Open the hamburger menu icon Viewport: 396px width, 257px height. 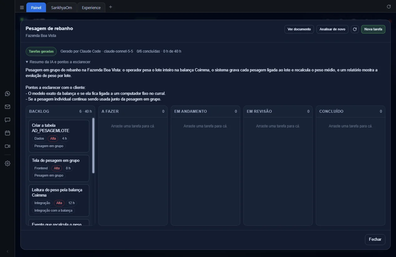pyautogui.click(x=22, y=8)
